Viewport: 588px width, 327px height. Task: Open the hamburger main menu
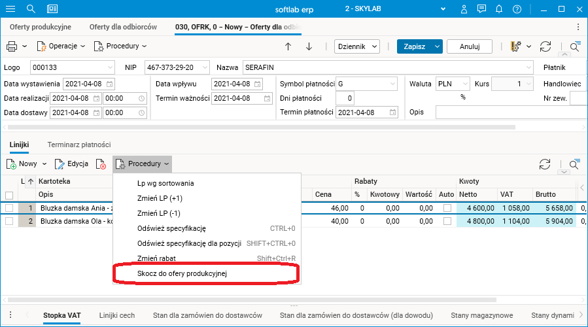(x=10, y=9)
